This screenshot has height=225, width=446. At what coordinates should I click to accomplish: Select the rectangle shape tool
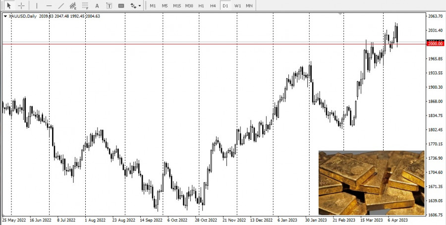121,5
